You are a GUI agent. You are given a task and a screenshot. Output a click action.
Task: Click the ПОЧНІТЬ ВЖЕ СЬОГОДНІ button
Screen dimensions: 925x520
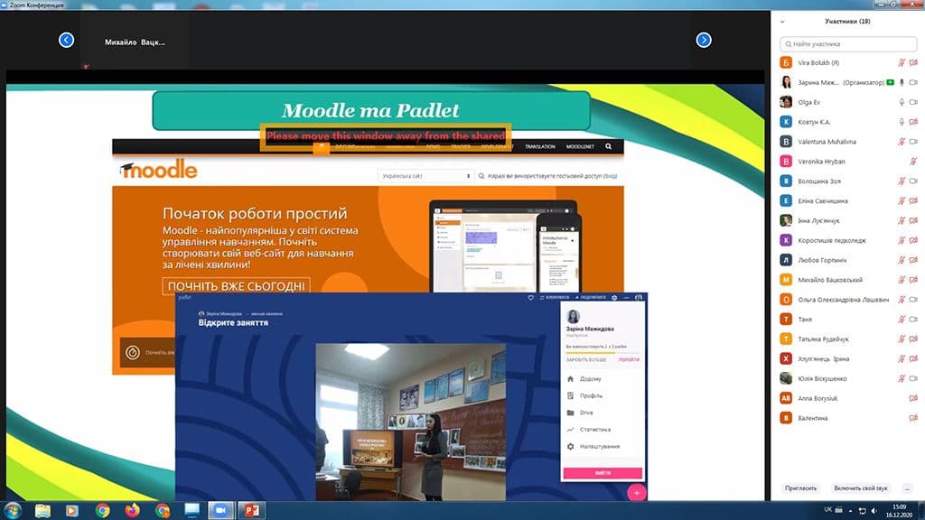pyautogui.click(x=236, y=286)
